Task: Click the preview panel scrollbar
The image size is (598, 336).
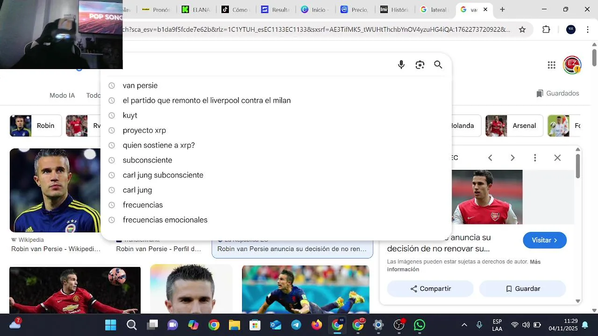Action: click(x=578, y=166)
